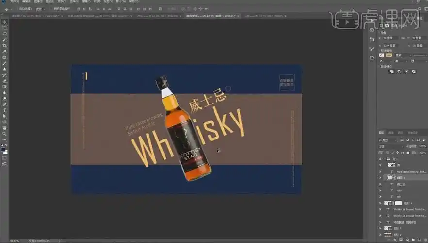
Task: Select the Brush tool
Action: tap(4, 63)
